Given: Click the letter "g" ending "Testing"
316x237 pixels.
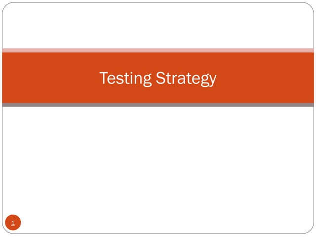Looking at the screenshot, I should coord(147,80).
